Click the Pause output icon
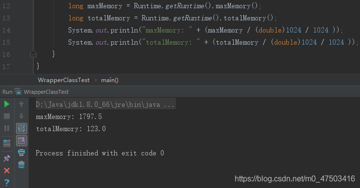Viewport: 360px width, 188px height. tap(7, 128)
